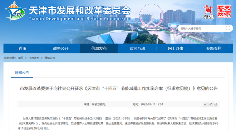The width and height of the screenshot is (236, 132).
Task: Click 信息发布 breadcrumb link
Action: 34,58
